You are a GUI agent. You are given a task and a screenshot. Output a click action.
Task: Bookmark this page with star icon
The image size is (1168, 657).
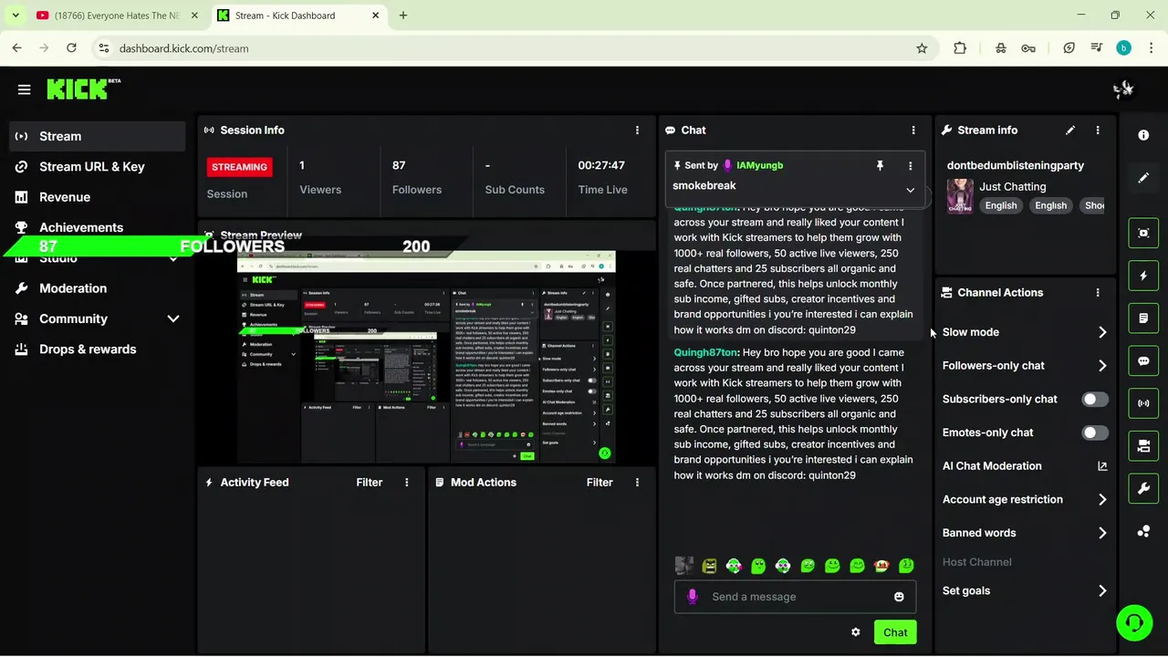(922, 48)
